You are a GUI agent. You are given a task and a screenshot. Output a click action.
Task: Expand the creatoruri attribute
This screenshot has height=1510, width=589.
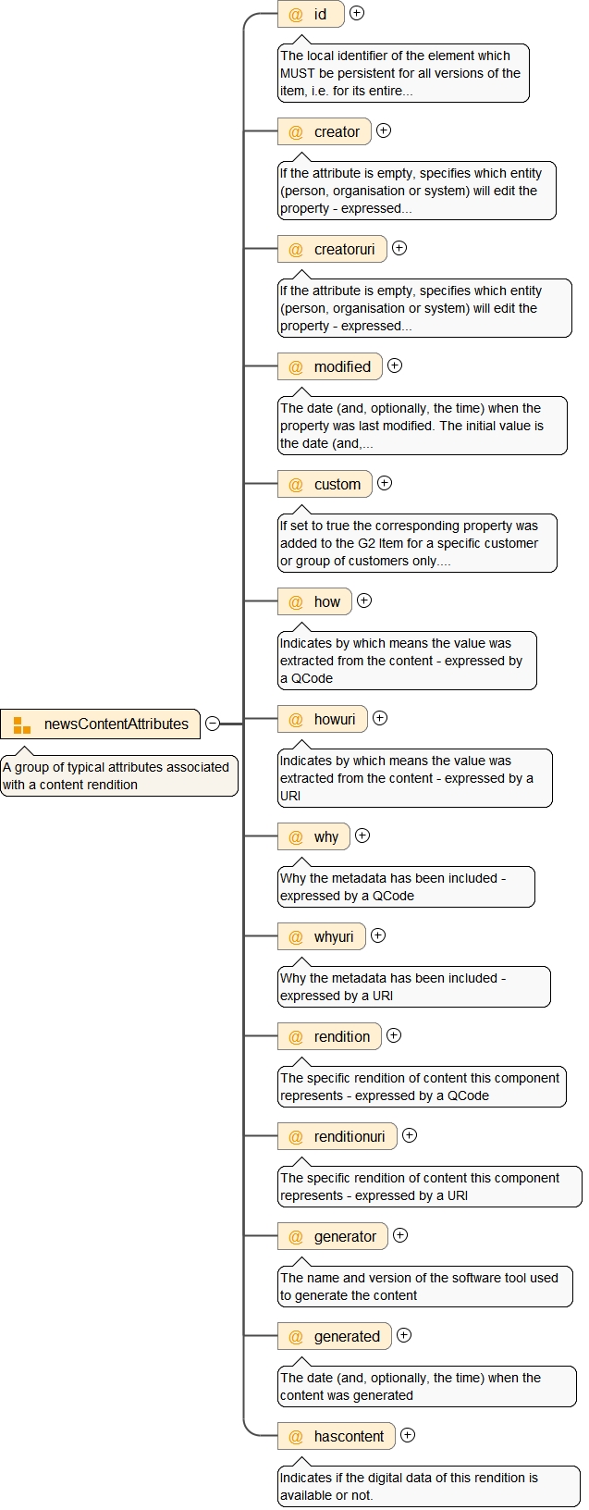pyautogui.click(x=399, y=248)
